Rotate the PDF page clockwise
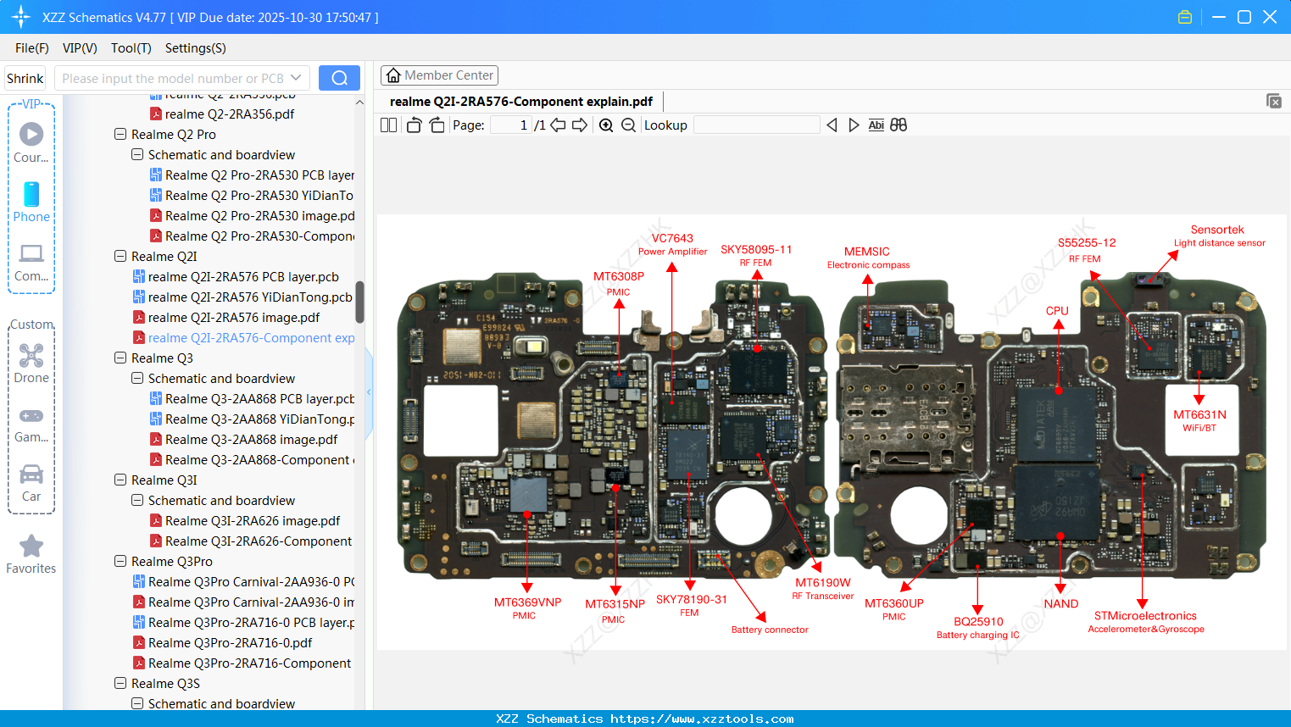 [x=436, y=125]
